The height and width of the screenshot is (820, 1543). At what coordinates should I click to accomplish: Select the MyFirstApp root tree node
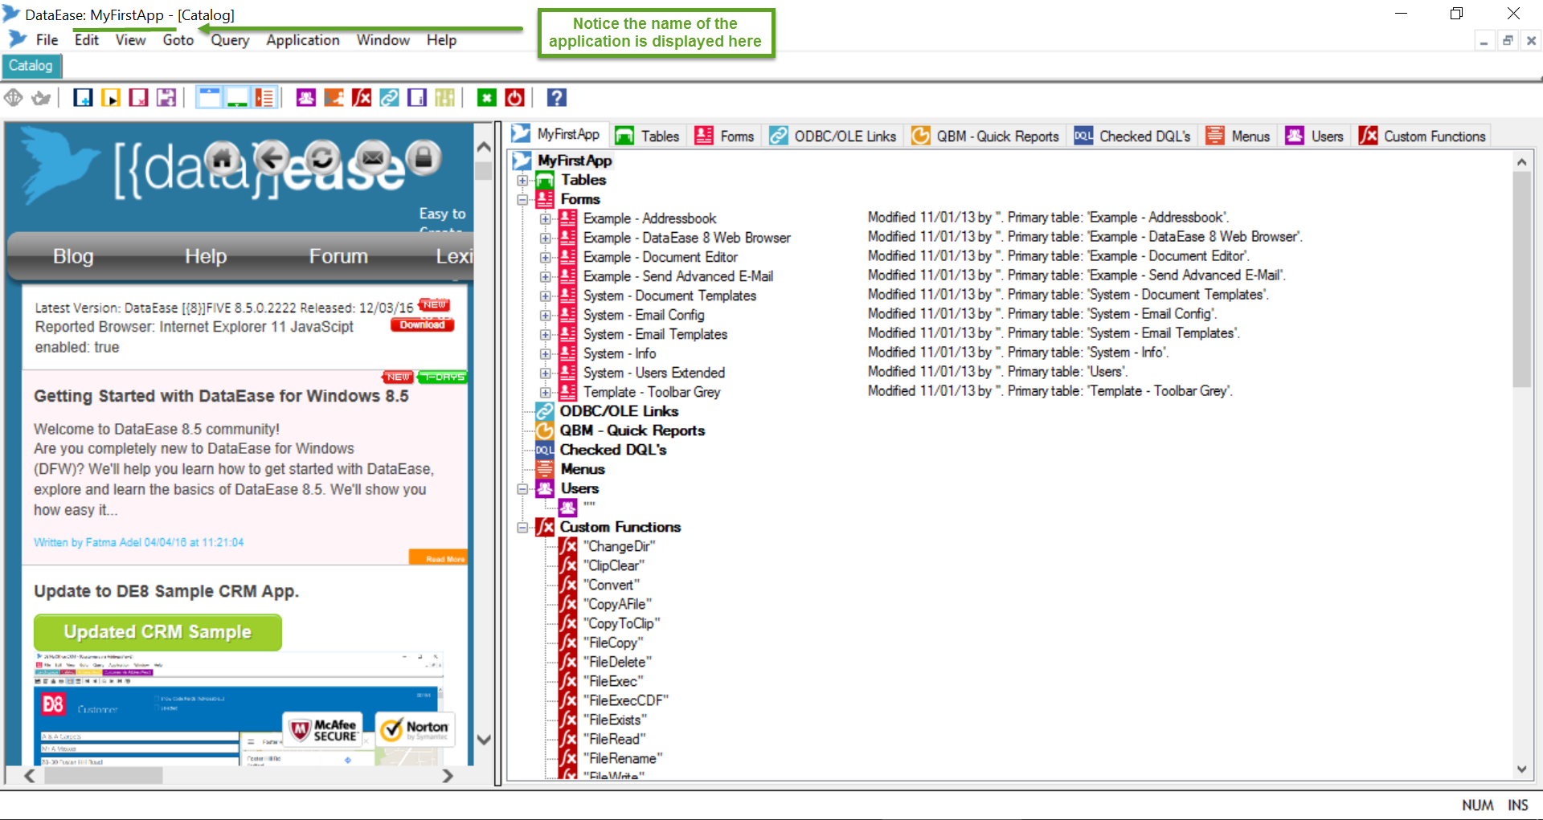pos(575,161)
